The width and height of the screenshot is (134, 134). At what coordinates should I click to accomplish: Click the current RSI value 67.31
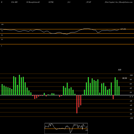pyautogui.click(x=123, y=29)
